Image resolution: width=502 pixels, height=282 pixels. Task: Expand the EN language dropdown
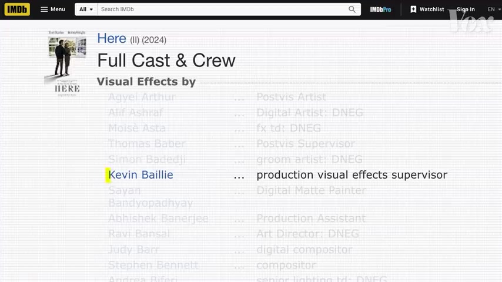(x=494, y=9)
